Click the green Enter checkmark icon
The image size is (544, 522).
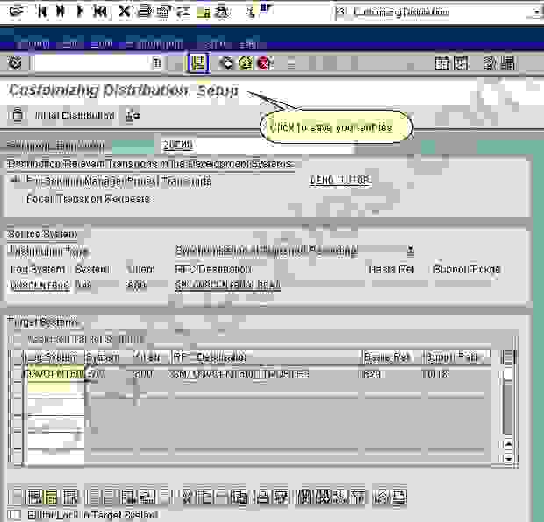(x=15, y=63)
